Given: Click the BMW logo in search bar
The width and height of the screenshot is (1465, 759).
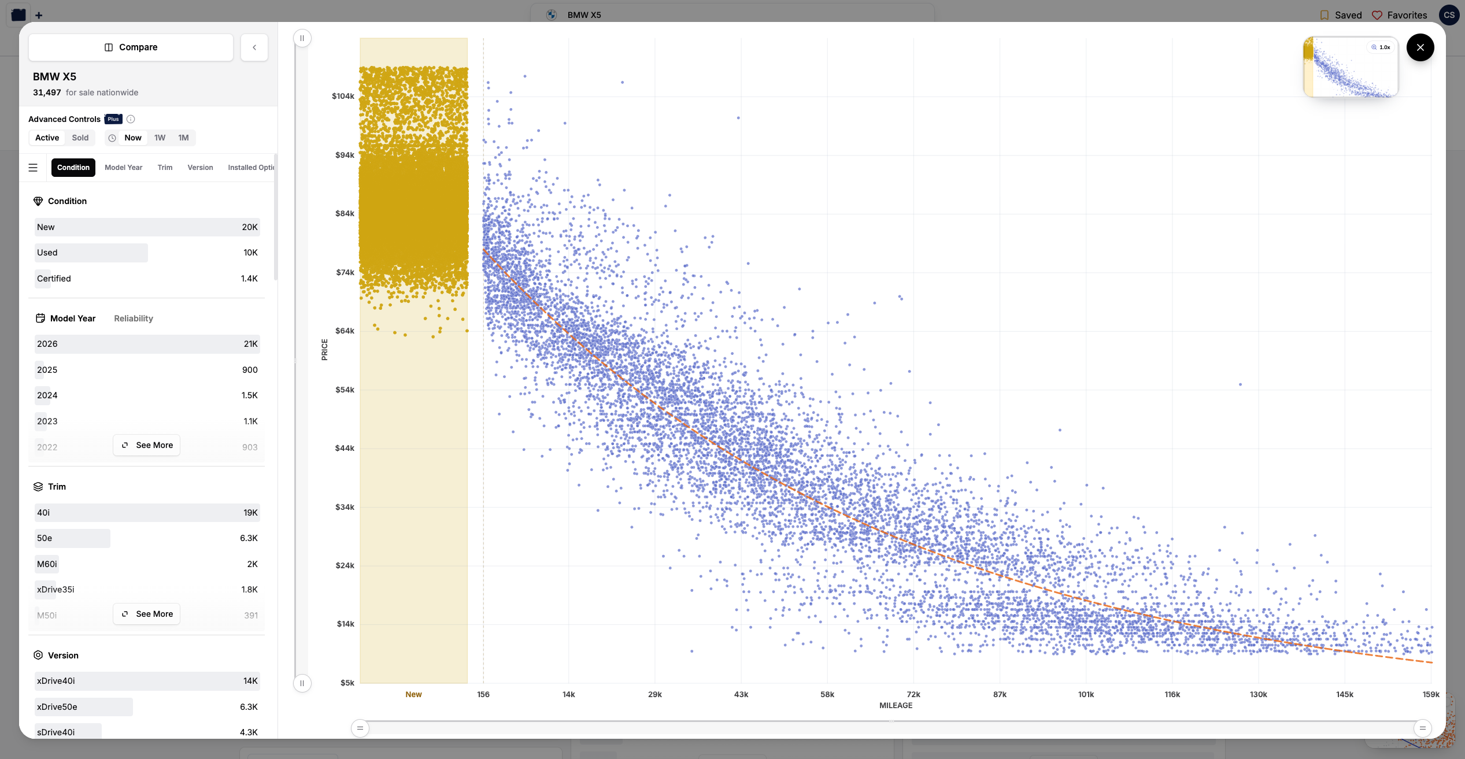Looking at the screenshot, I should point(552,15).
